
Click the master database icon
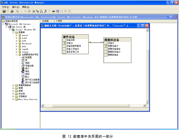point(20,35)
